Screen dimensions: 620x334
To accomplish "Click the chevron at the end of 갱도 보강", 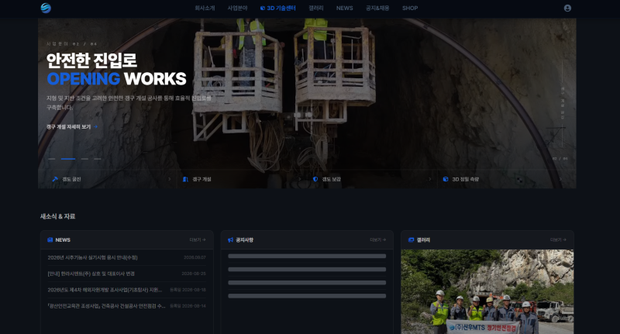I will (430, 179).
